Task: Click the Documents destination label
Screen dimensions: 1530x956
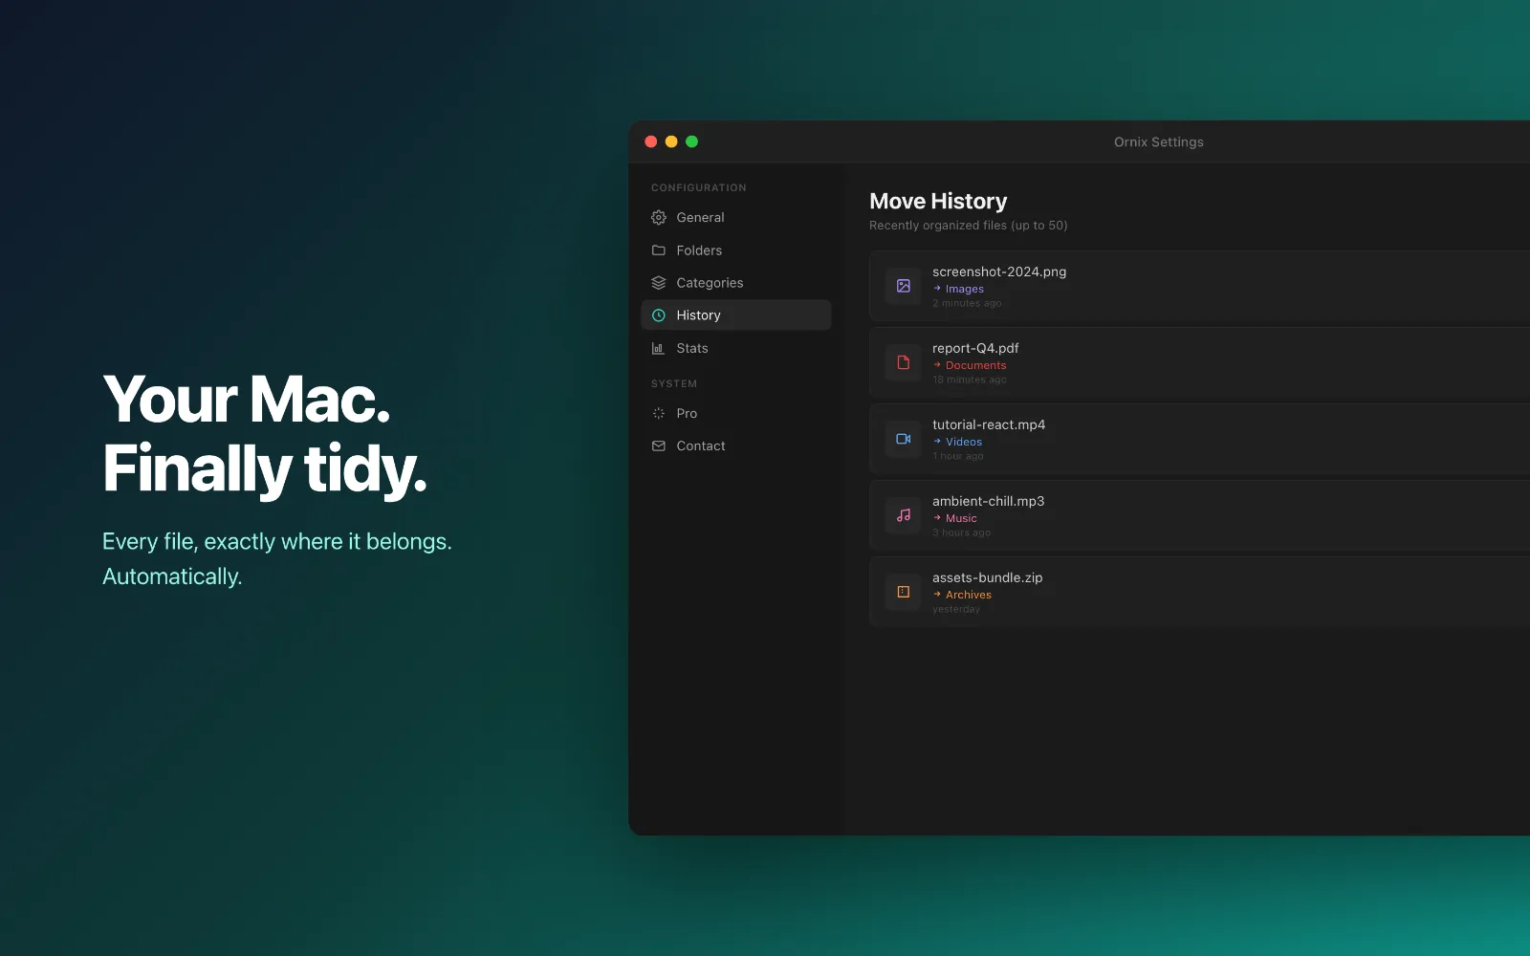Action: (x=975, y=365)
